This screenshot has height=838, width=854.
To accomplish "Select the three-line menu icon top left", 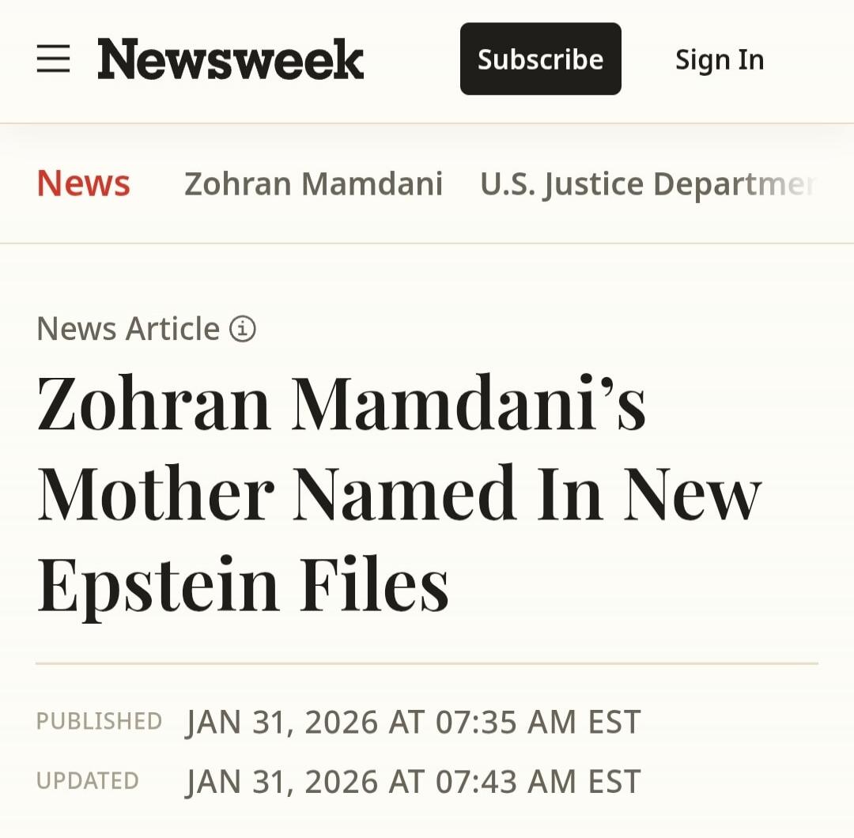I will [53, 59].
